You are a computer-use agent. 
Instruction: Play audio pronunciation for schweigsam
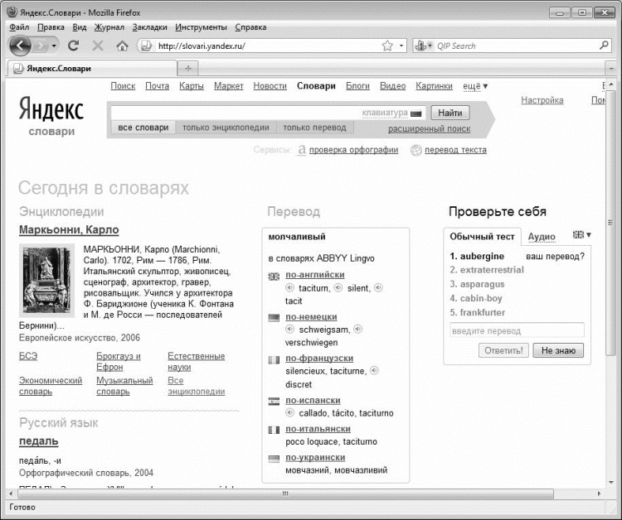[x=290, y=329]
